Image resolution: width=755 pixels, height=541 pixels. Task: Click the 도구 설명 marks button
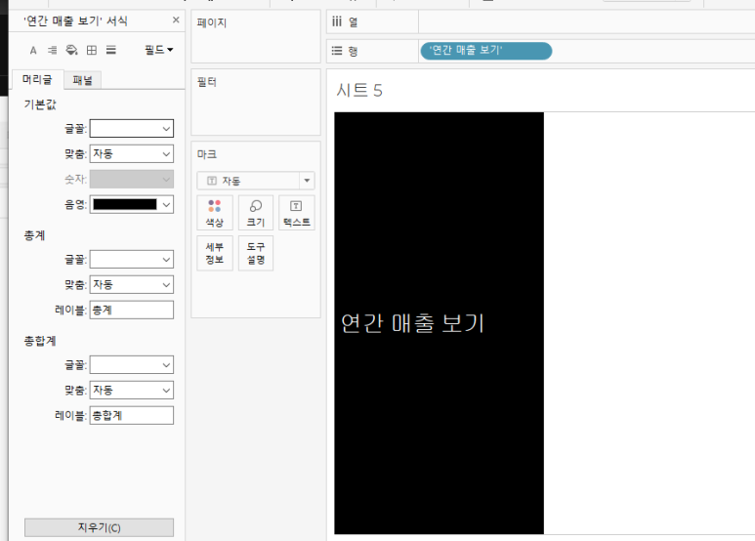pos(256,253)
